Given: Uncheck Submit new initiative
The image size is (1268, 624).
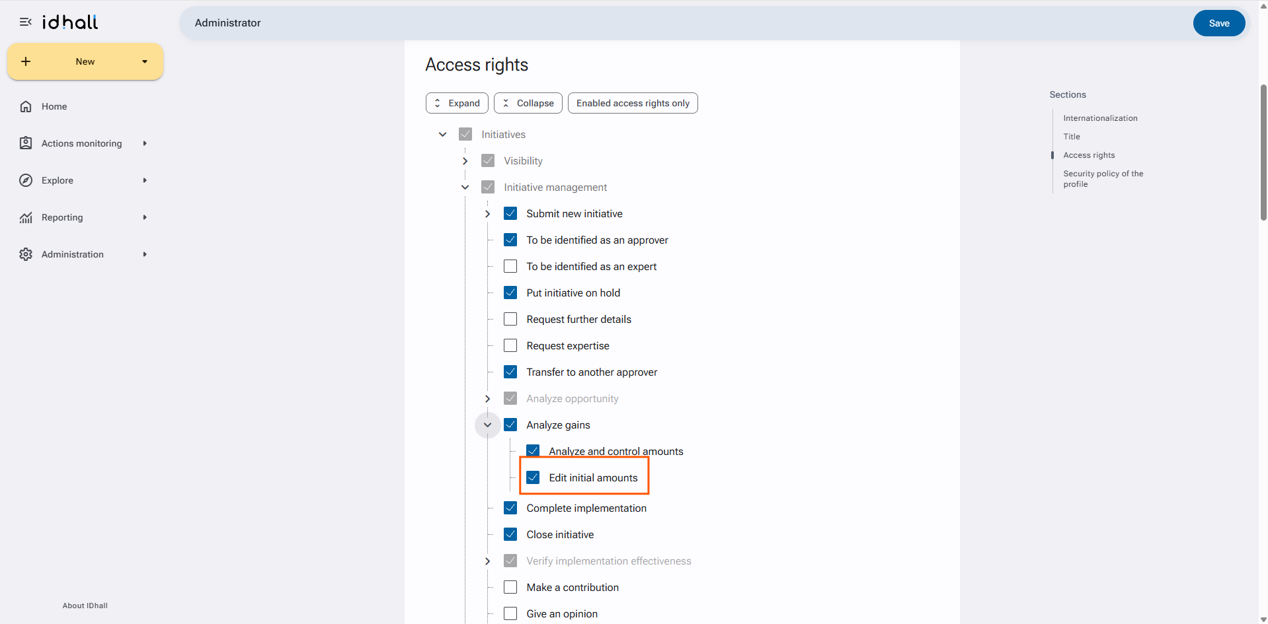Looking at the screenshot, I should click(x=510, y=213).
